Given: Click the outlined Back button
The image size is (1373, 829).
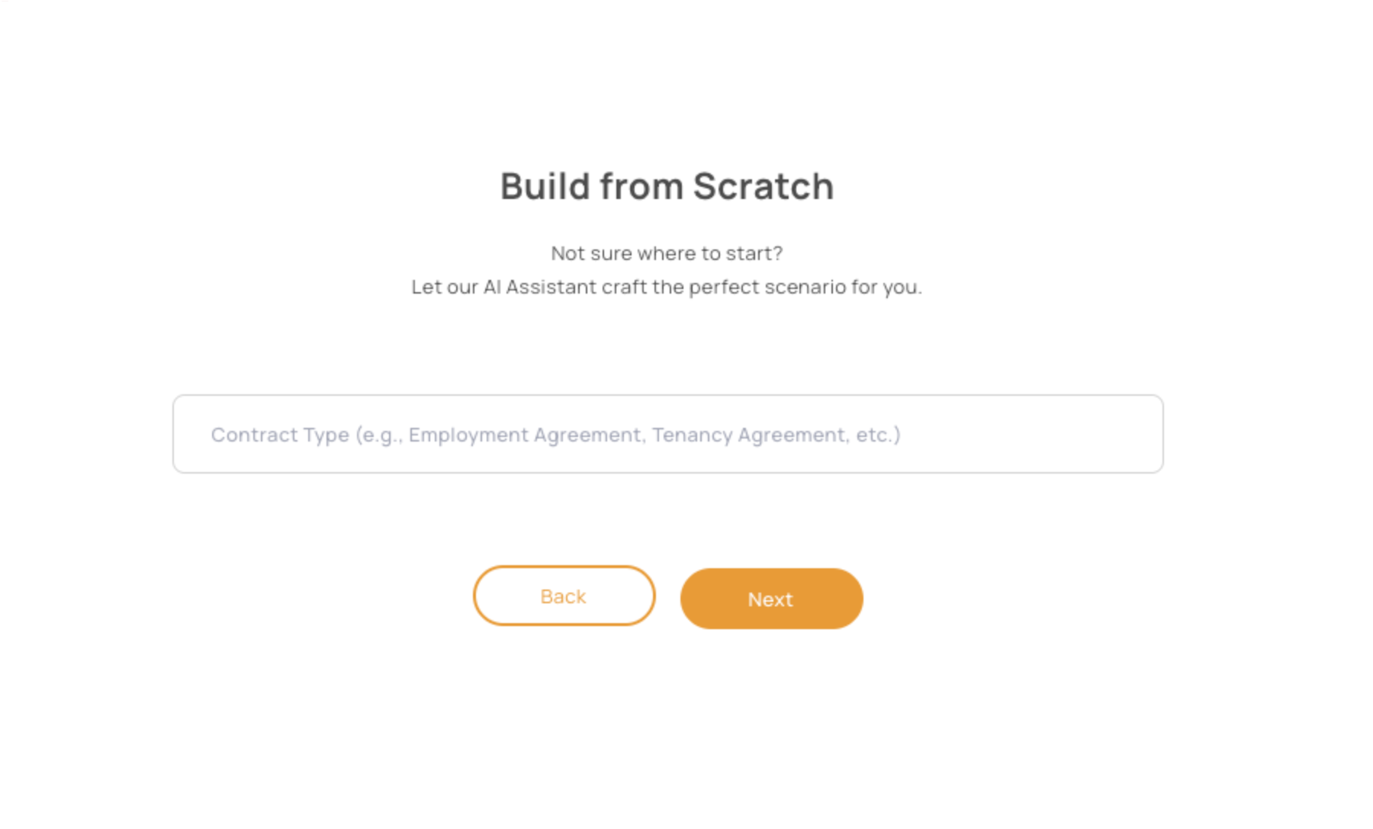Looking at the screenshot, I should (x=564, y=596).
